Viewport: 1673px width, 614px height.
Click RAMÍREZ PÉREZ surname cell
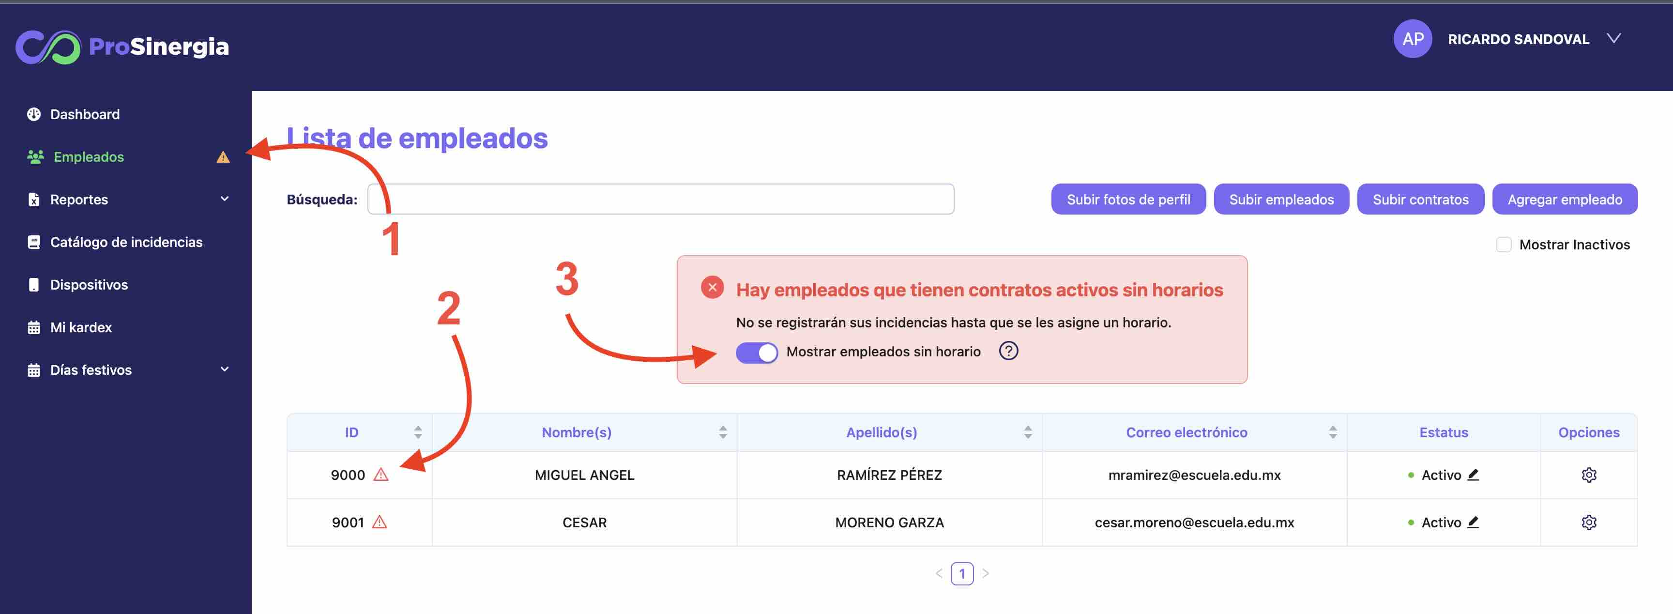point(889,475)
